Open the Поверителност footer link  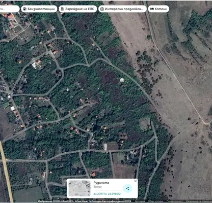(x=175, y=201)
